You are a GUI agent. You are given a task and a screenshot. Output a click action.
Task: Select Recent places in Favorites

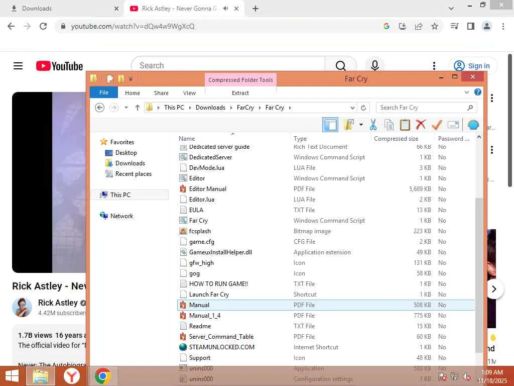click(x=133, y=174)
